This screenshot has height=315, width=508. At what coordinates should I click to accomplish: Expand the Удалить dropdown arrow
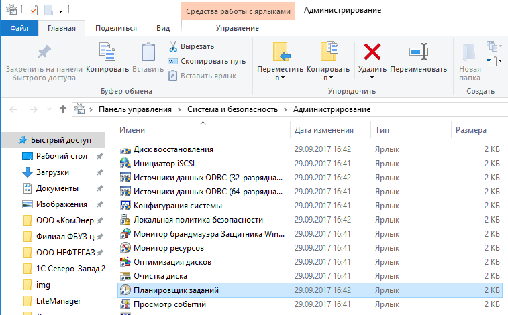click(x=372, y=77)
